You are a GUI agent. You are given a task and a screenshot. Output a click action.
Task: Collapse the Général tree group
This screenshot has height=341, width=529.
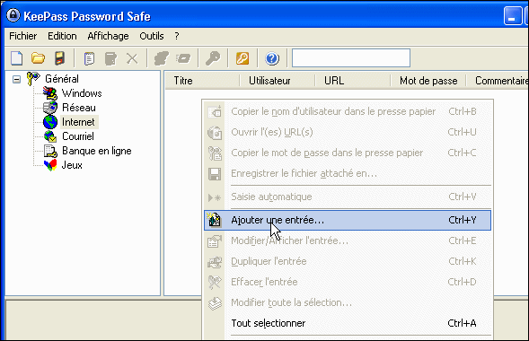click(16, 79)
